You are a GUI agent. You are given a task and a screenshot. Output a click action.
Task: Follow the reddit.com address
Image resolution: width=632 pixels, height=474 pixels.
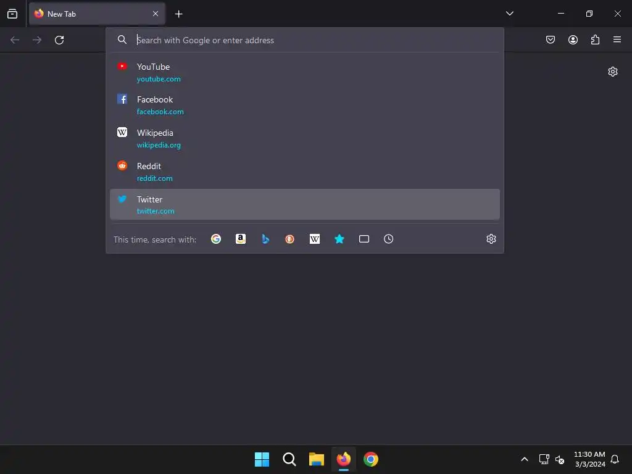tap(155, 178)
